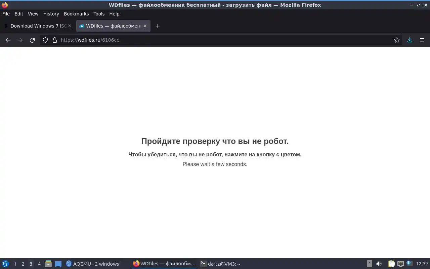Click the forward navigation arrow

20,40
